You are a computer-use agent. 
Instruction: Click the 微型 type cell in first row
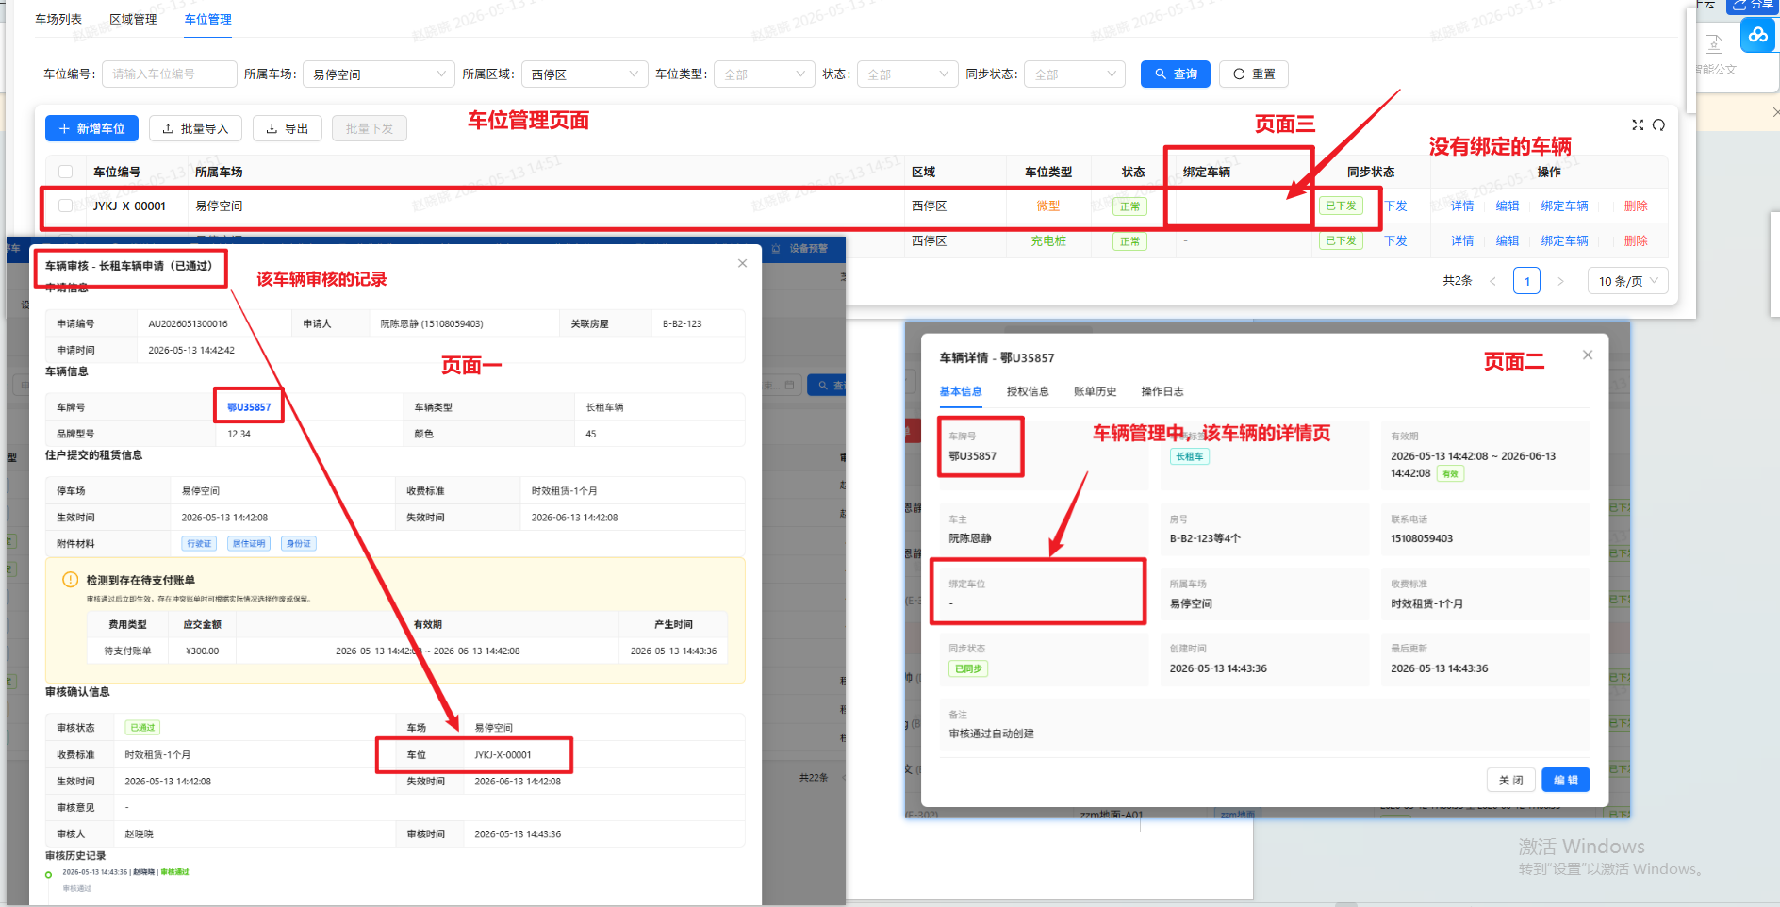pyautogui.click(x=1048, y=206)
